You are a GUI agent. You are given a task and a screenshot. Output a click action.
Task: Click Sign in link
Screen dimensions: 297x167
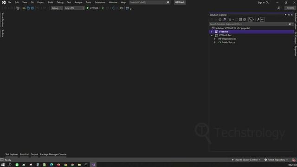coord(261,2)
